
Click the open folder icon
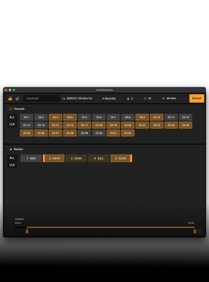pyautogui.click(x=10, y=98)
